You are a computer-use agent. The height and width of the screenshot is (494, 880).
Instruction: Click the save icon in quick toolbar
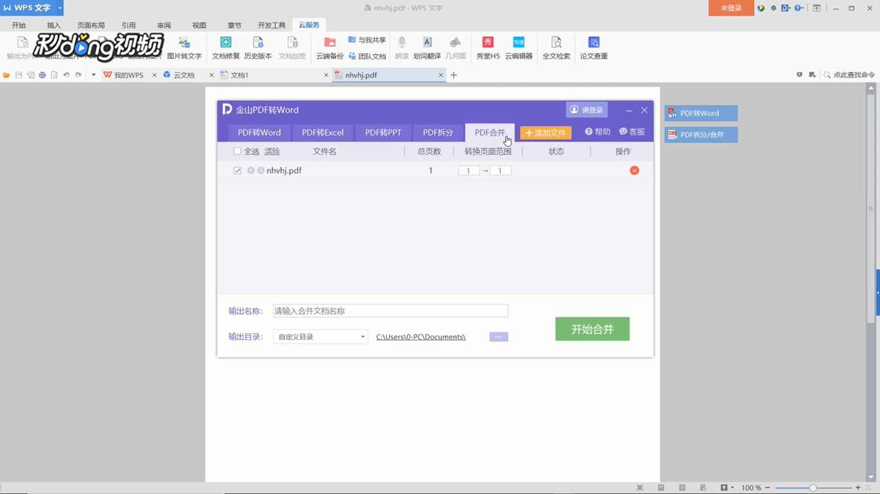tap(19, 75)
